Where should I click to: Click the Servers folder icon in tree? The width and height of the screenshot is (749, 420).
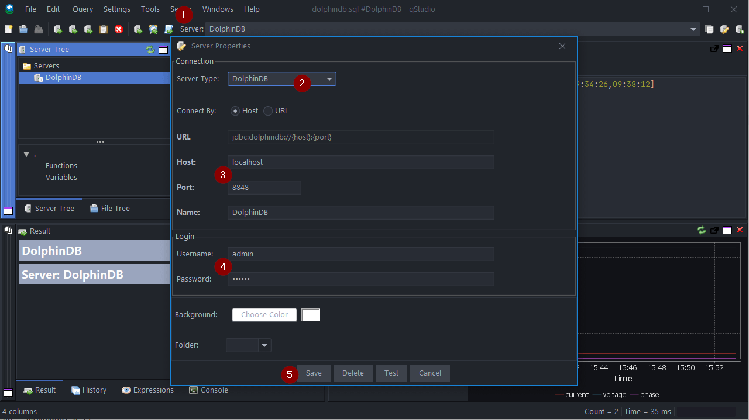(x=27, y=66)
